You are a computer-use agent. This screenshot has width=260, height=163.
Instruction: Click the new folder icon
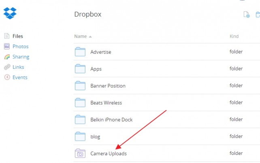257,15
